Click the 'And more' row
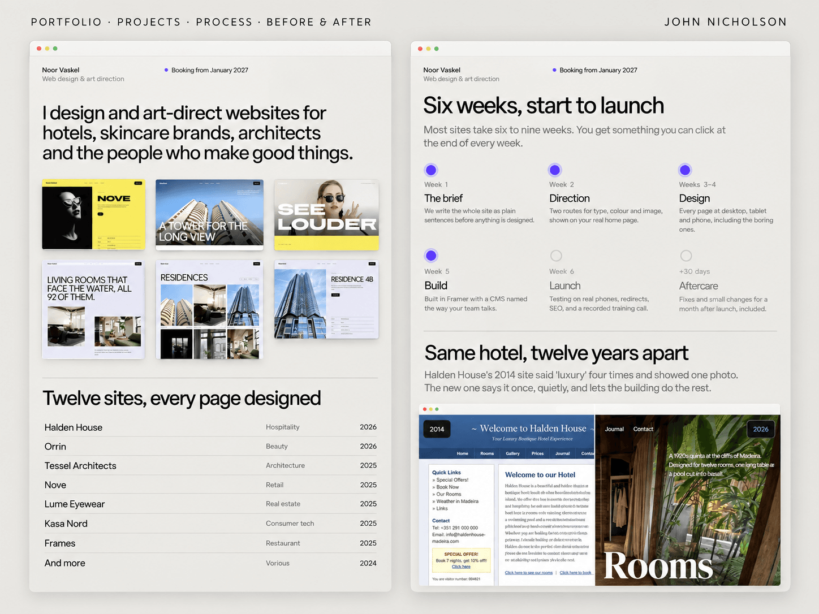 point(210,563)
